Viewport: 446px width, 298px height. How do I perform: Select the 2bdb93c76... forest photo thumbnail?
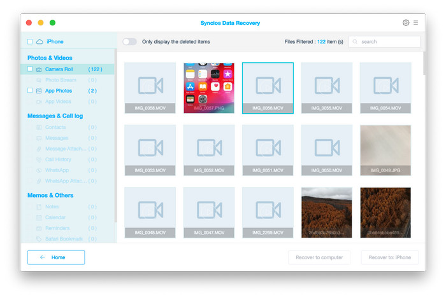pyautogui.click(x=326, y=212)
